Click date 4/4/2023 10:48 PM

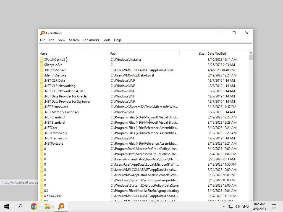pyautogui.click(x=221, y=70)
